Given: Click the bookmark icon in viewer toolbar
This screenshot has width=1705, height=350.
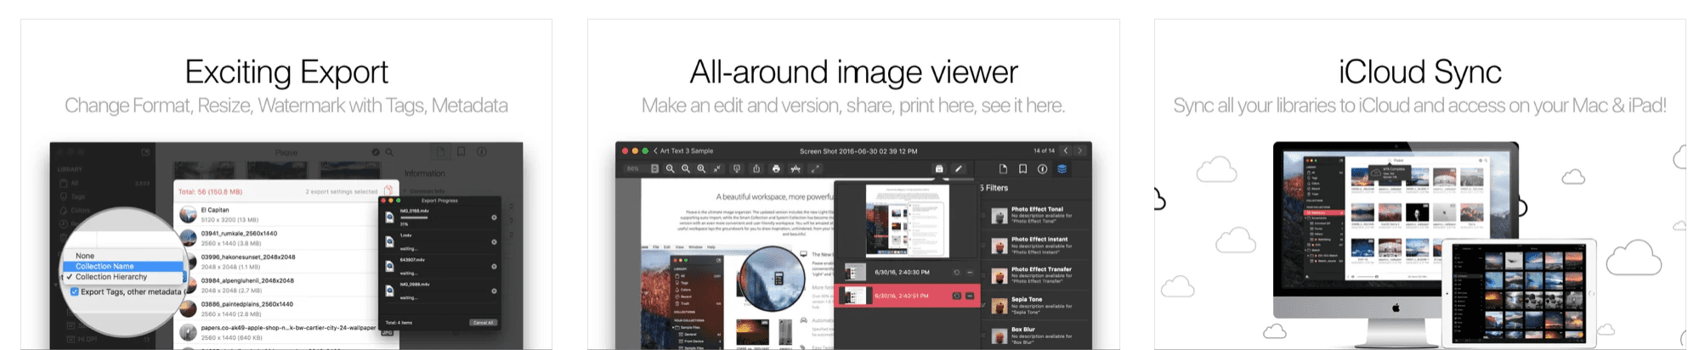Looking at the screenshot, I should tap(1022, 169).
